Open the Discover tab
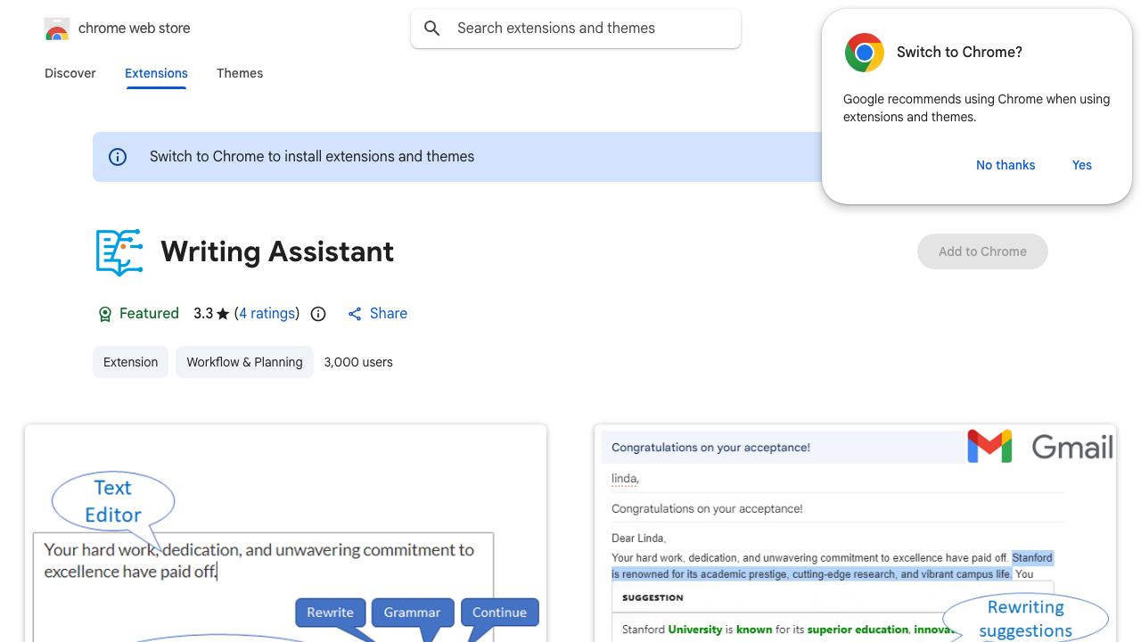The width and height of the screenshot is (1141, 642). point(70,73)
